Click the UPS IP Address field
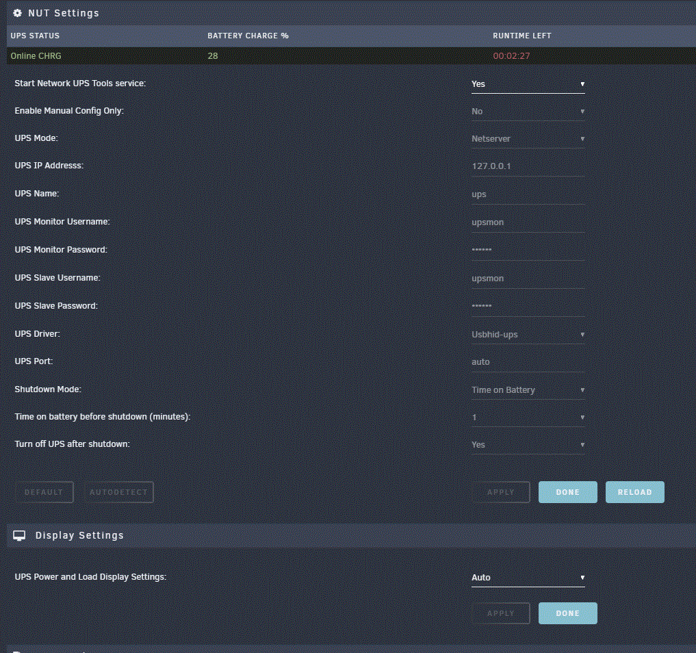The height and width of the screenshot is (653, 696). [528, 166]
